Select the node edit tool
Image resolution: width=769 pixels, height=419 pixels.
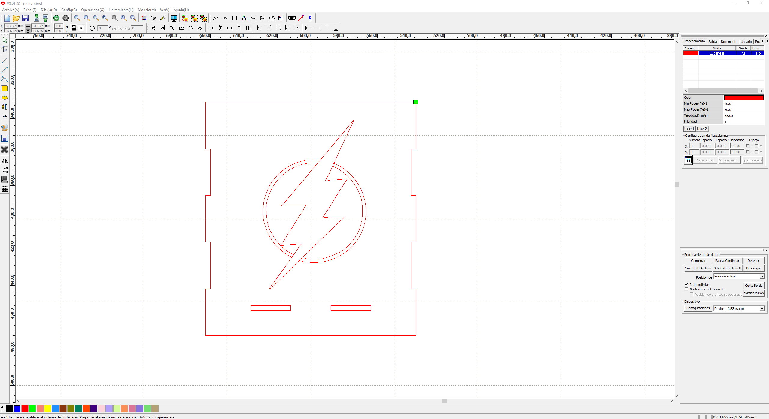[x=5, y=49]
